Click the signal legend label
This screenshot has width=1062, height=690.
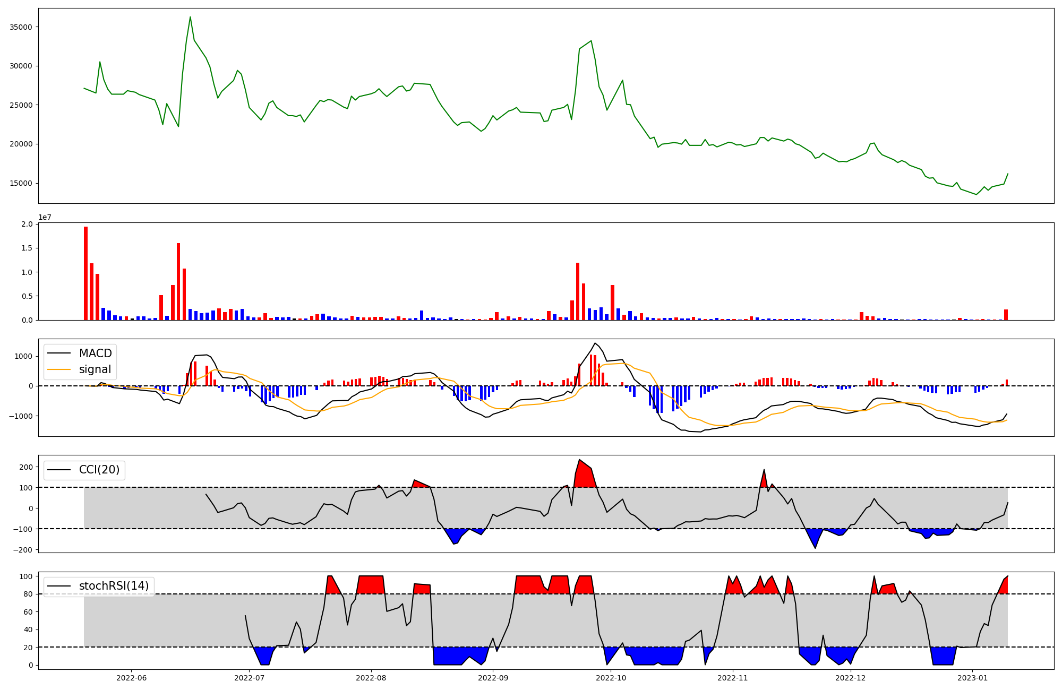tap(95, 369)
